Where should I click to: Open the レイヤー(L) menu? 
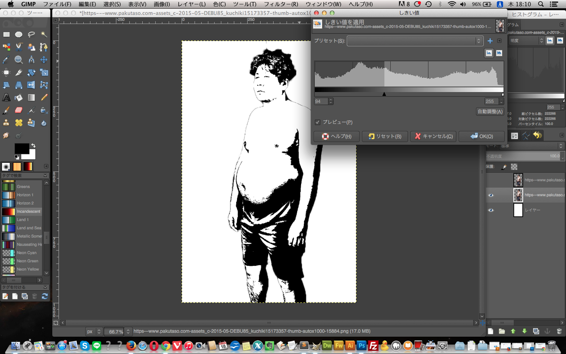(x=191, y=4)
